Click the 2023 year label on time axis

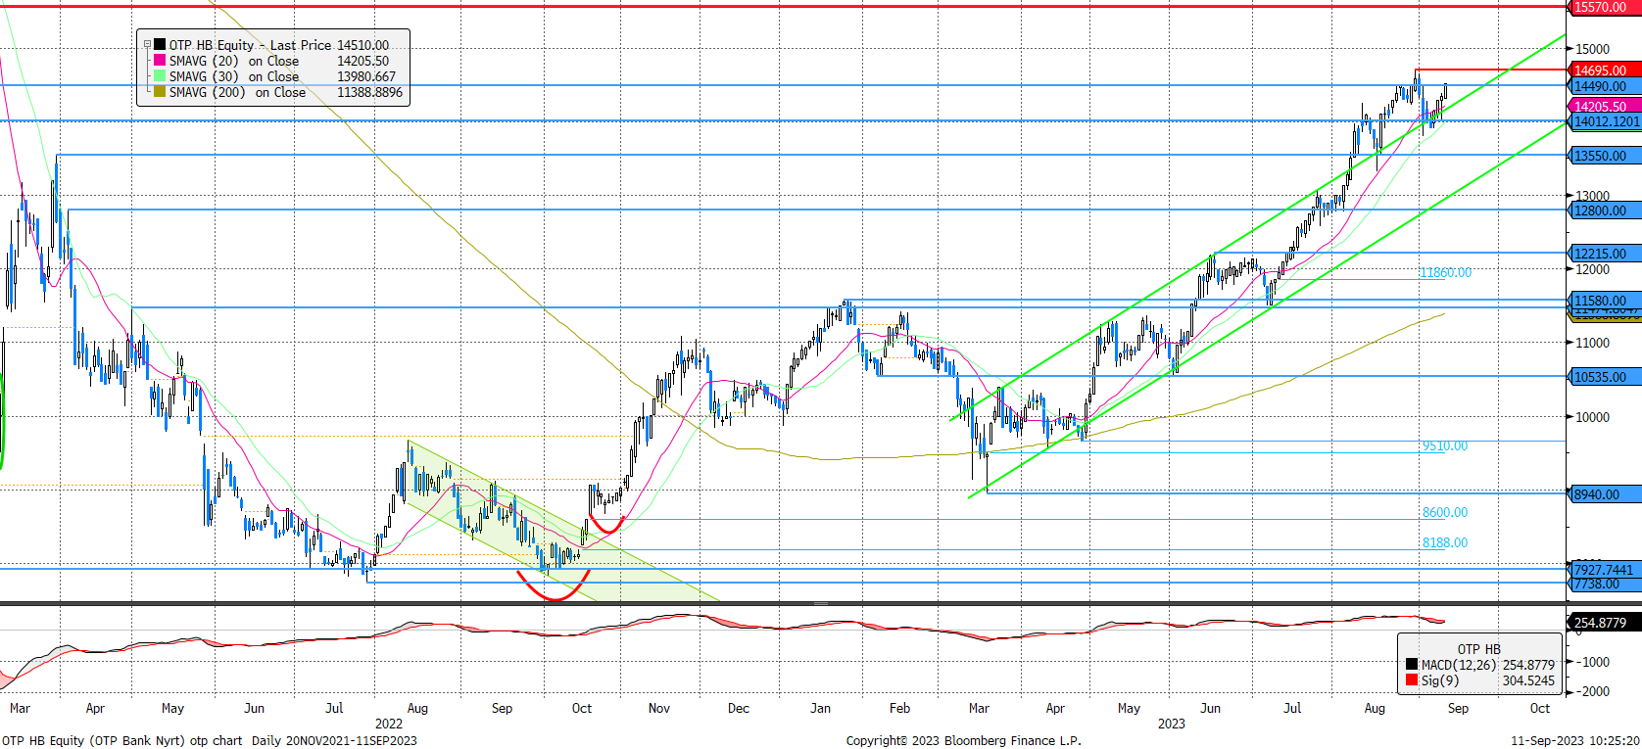coord(1171,725)
